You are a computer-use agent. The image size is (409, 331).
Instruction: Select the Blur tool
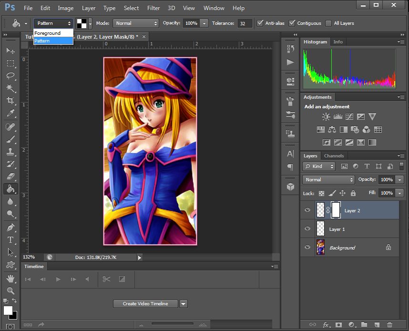pos(10,202)
